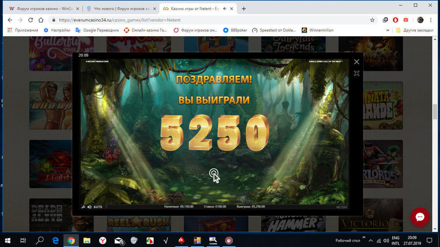
Task: Close the game popup with X icon
Action: point(356,62)
